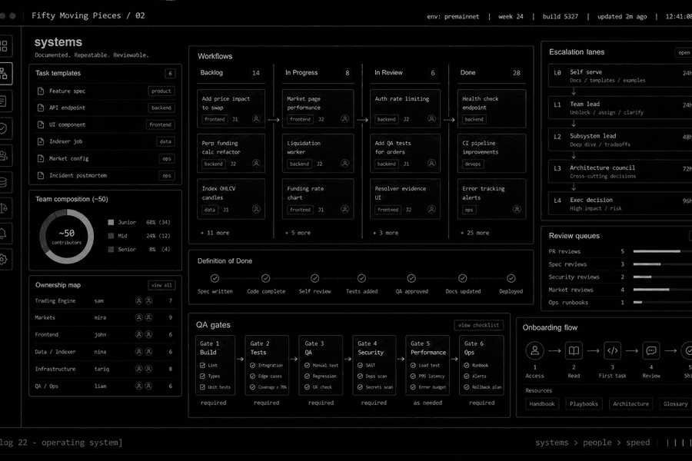This screenshot has width=692, height=461.
Task: Click Review chat icon in Onboarding flow
Action: point(651,350)
